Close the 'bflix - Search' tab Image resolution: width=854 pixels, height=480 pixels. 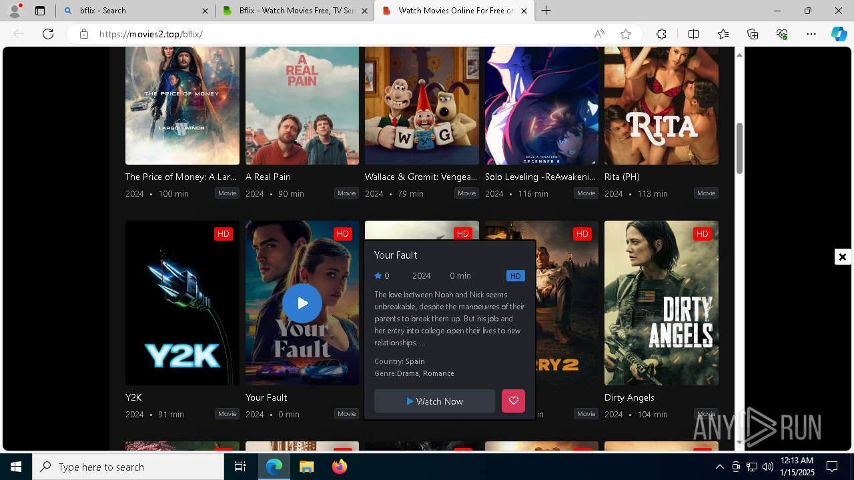coord(205,11)
